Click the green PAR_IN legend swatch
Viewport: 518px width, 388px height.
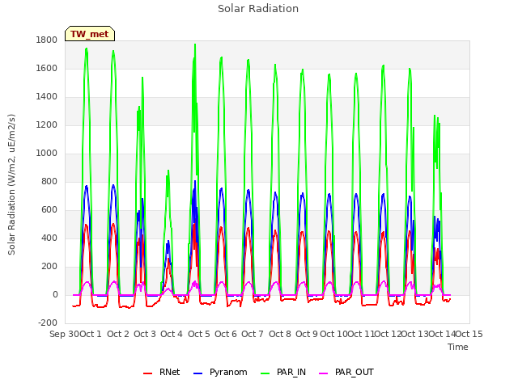click(265, 373)
